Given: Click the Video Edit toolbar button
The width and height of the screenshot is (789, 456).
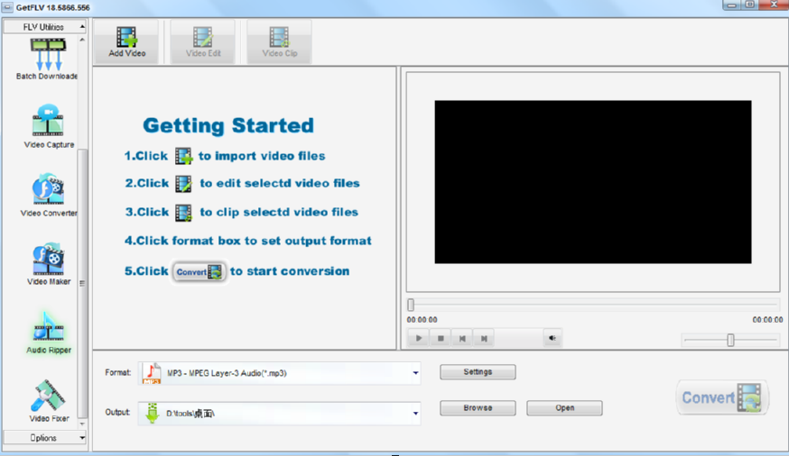Looking at the screenshot, I should (203, 42).
